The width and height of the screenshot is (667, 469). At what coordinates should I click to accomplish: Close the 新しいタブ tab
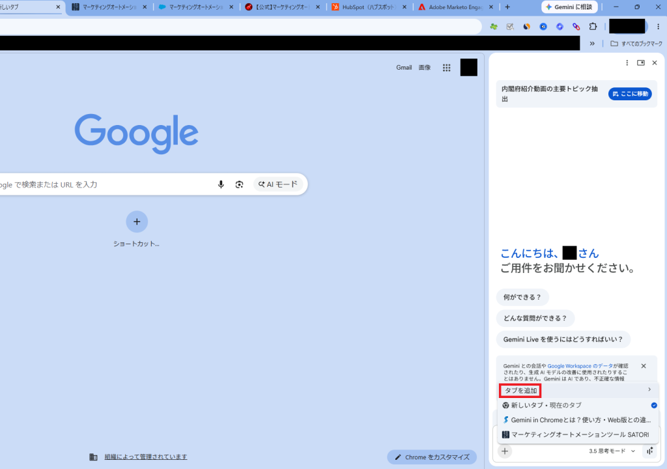[58, 7]
